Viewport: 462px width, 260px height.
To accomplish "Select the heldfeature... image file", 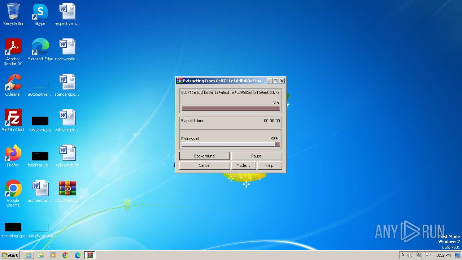I will pyautogui.click(x=40, y=159).
